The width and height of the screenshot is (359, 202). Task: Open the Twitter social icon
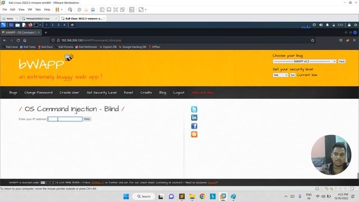[x=194, y=109]
